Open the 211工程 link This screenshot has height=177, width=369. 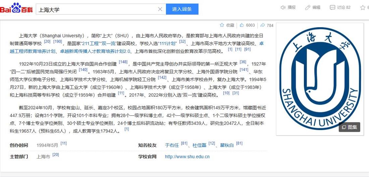click(91, 43)
